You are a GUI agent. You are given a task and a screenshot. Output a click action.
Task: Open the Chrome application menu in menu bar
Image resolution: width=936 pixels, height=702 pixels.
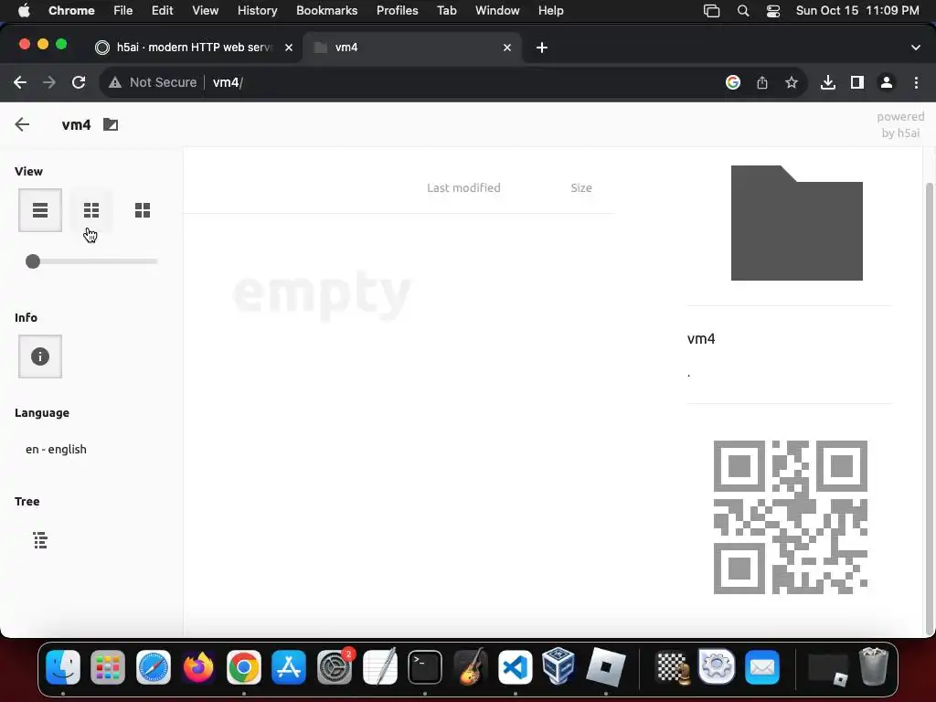pos(71,10)
